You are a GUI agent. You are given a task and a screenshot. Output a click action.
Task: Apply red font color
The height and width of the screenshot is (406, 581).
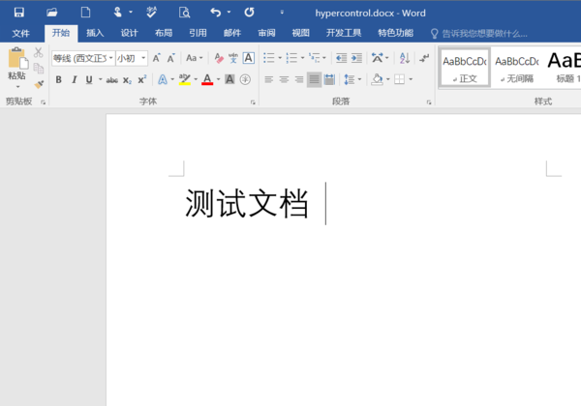pyautogui.click(x=207, y=79)
